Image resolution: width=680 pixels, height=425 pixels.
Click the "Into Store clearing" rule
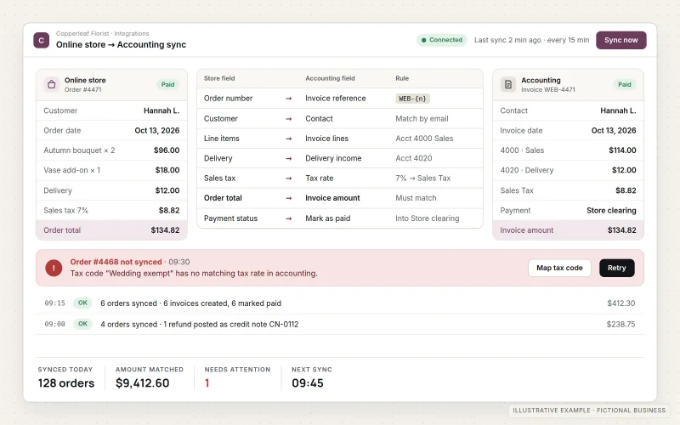coord(428,218)
